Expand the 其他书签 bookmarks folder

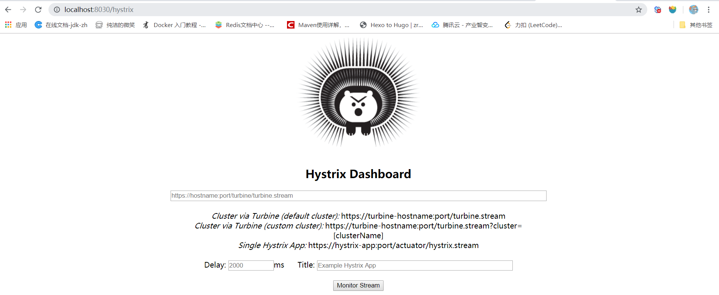pos(696,25)
